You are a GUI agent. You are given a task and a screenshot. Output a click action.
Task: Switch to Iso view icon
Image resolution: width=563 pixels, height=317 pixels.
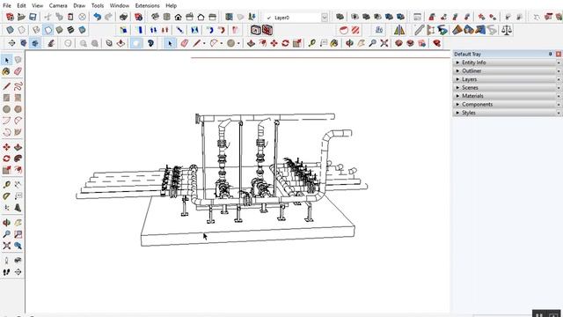155,17
